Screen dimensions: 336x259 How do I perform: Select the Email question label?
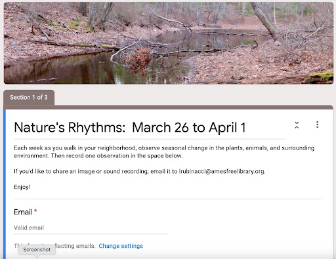click(23, 212)
